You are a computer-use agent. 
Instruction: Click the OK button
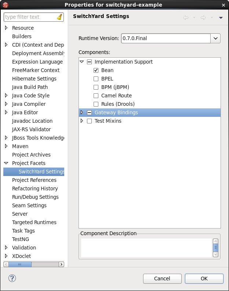(x=204, y=279)
